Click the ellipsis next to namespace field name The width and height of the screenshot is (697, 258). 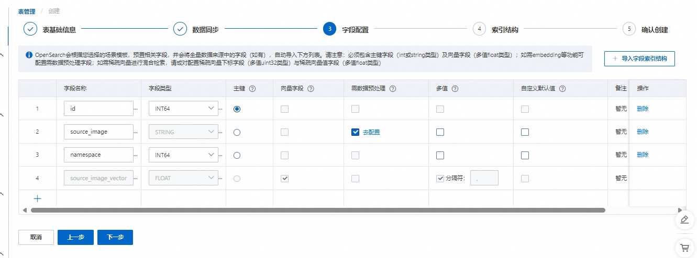[x=136, y=155]
